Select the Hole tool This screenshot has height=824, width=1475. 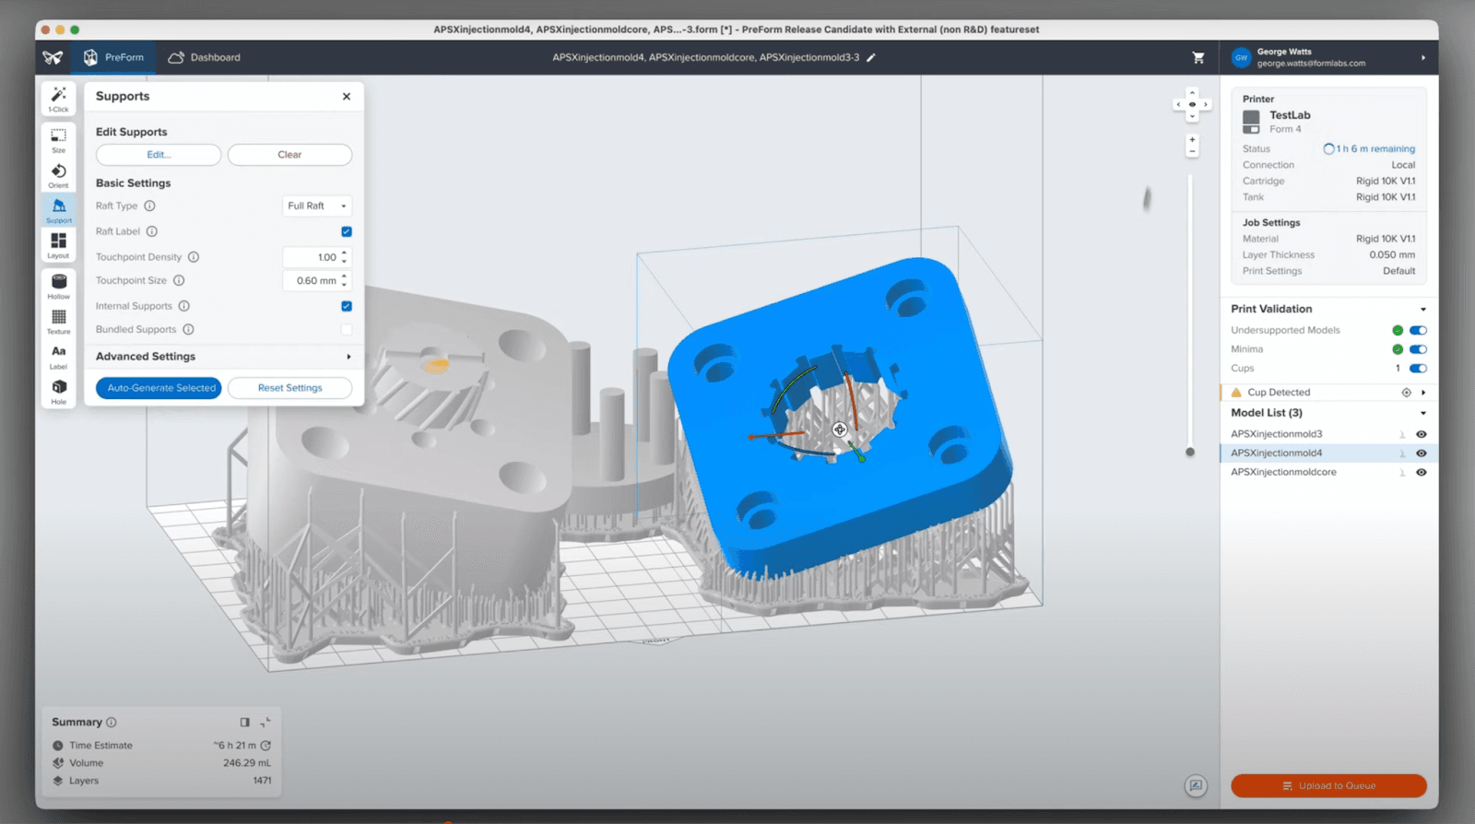coord(58,391)
